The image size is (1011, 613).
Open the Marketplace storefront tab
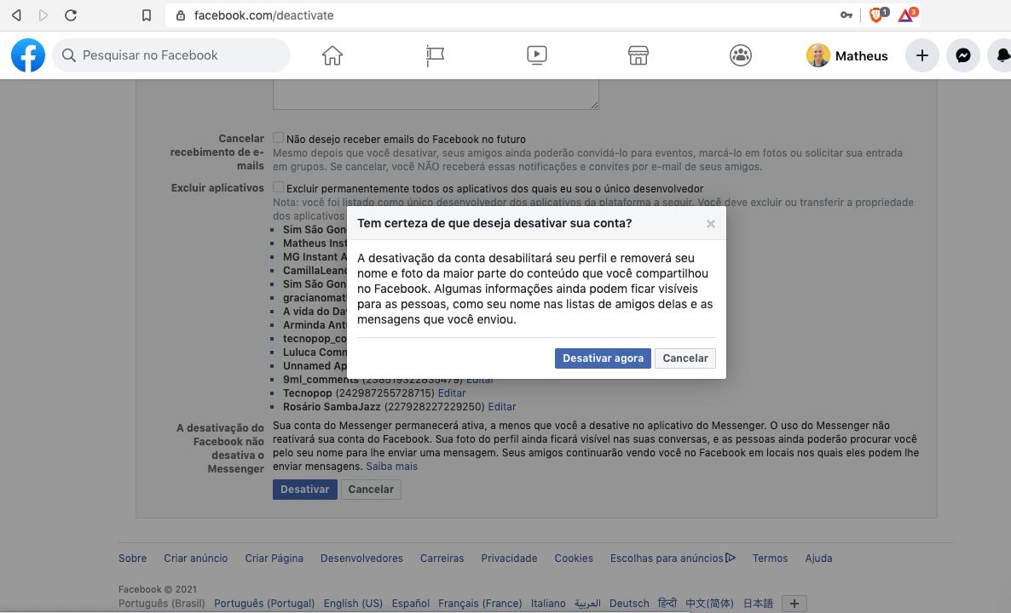pyautogui.click(x=638, y=55)
